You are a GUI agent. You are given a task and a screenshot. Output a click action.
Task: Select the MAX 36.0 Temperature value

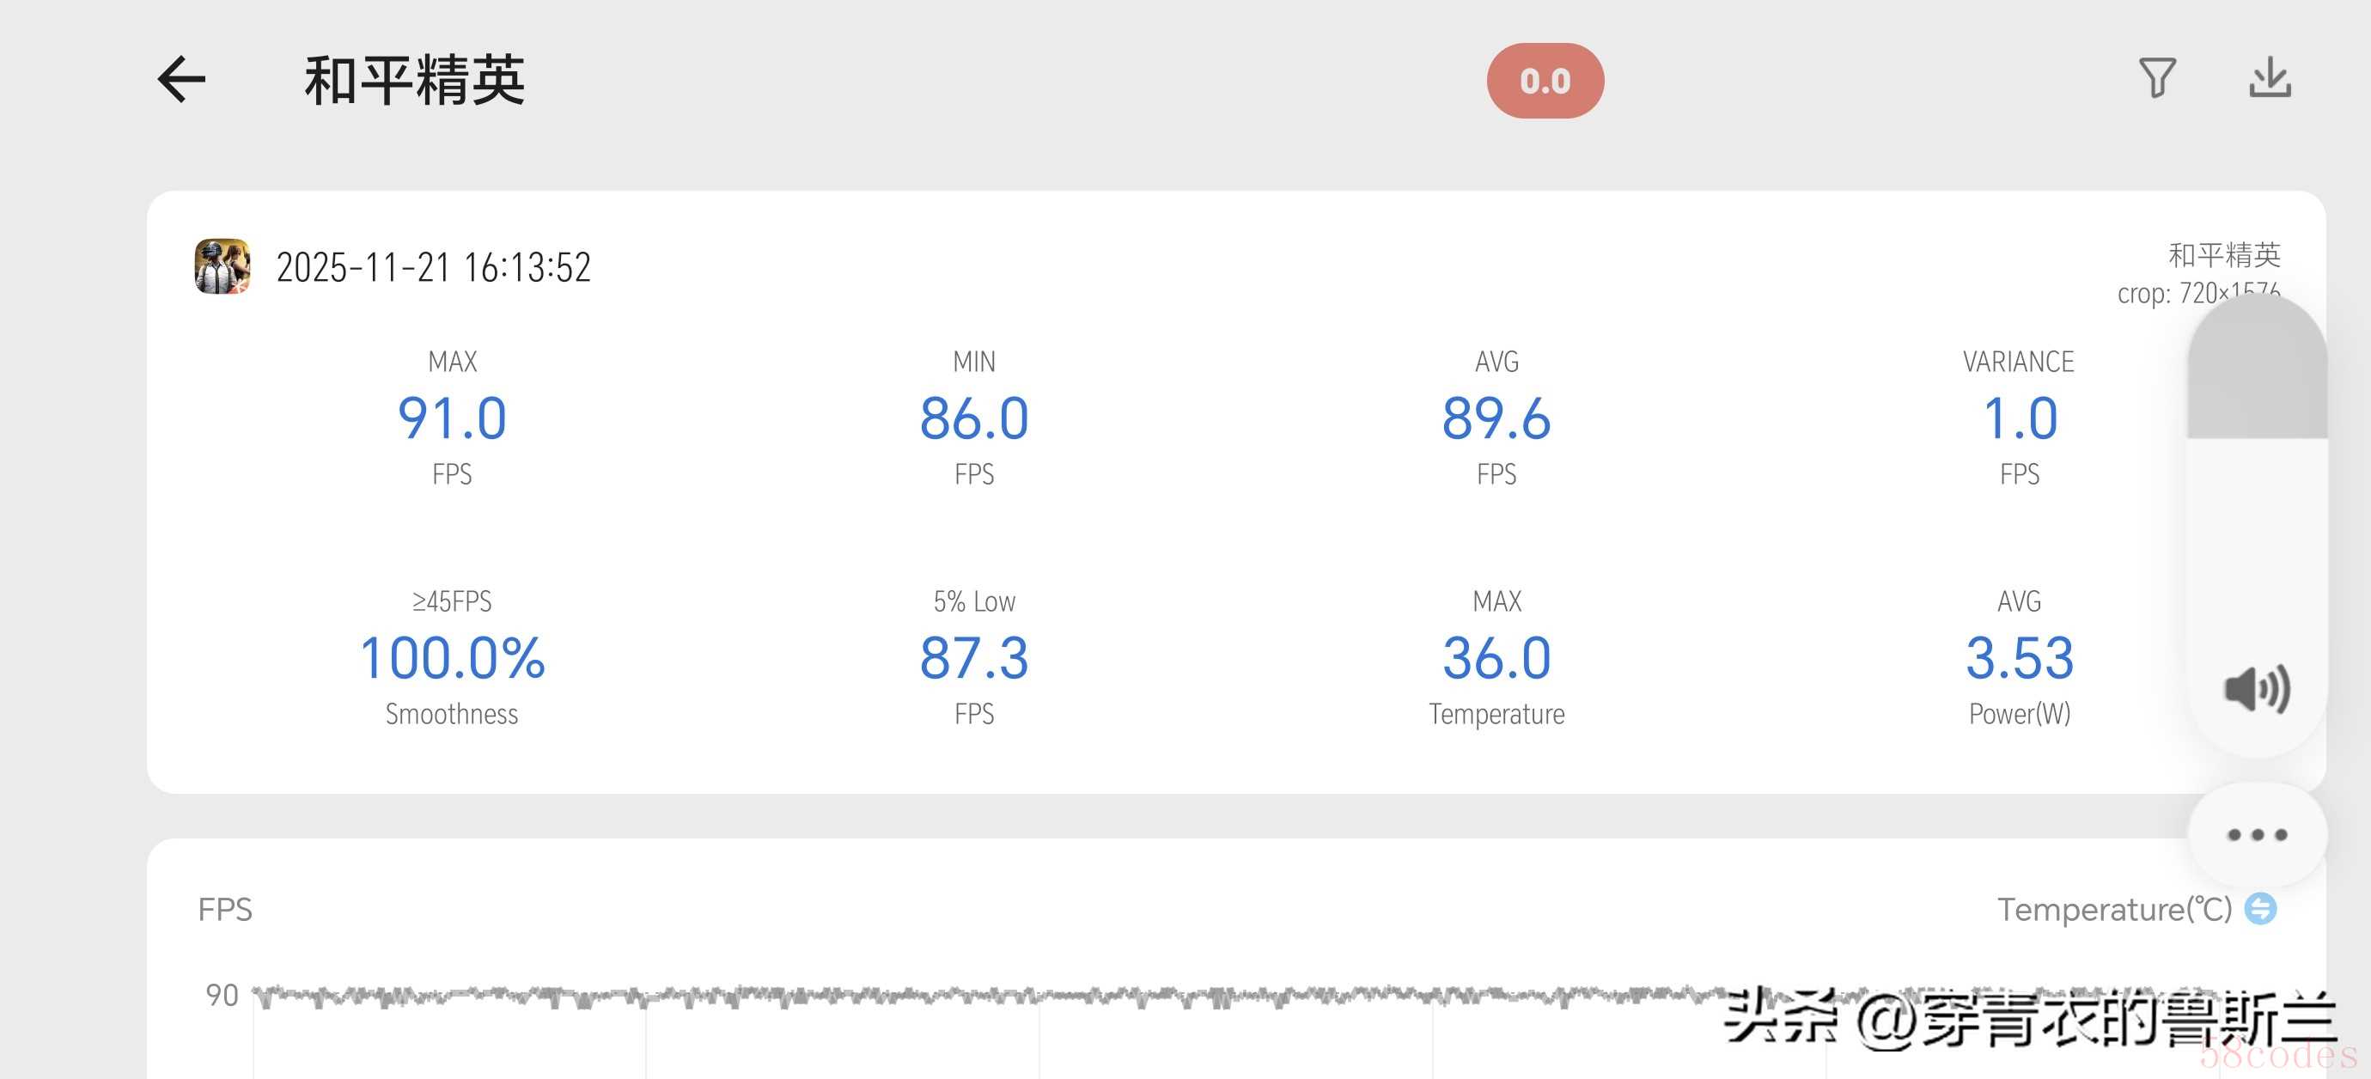[x=1496, y=657]
